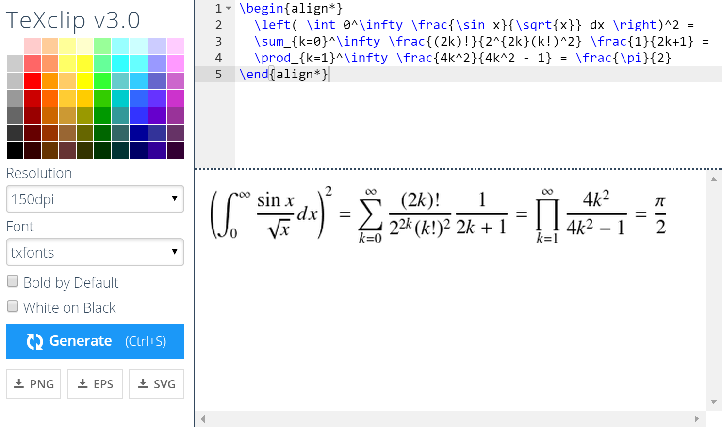Click the scroll up arrow in preview pane
722x427 pixels.
(x=714, y=180)
